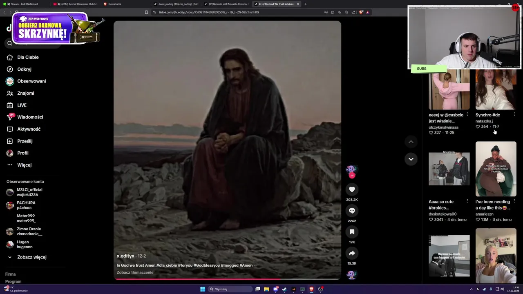Switch to Ronaldo edit tab
Viewport: 523px width, 294px height.
click(x=227, y=4)
